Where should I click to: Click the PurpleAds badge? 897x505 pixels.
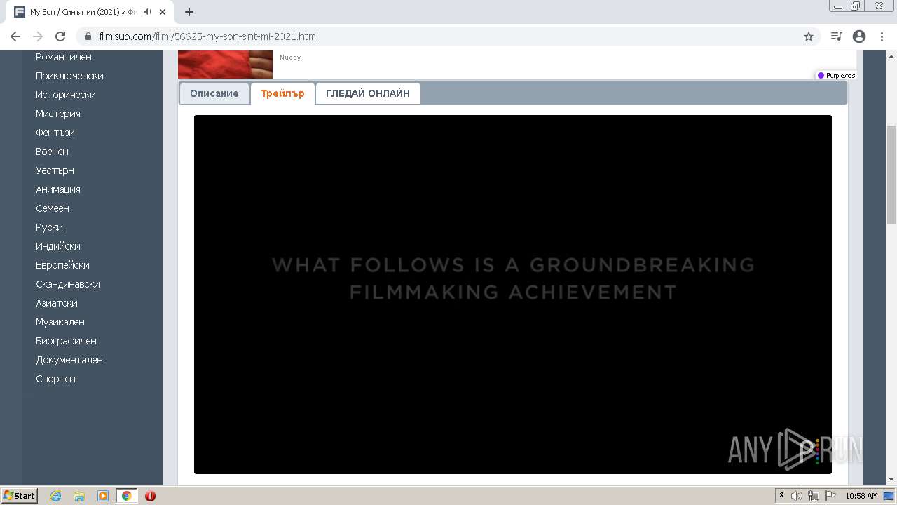tap(836, 76)
